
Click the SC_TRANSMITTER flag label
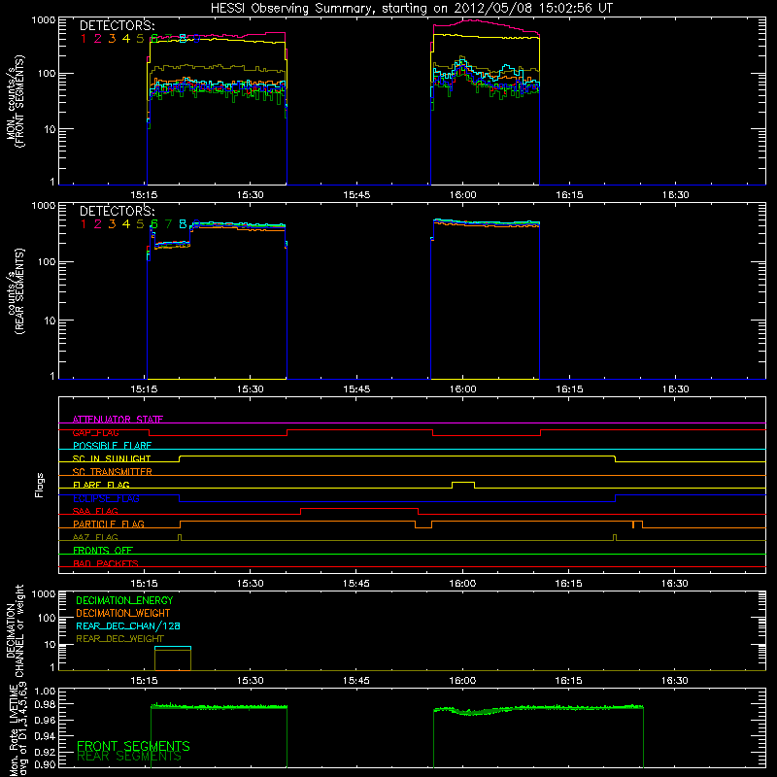(x=113, y=472)
